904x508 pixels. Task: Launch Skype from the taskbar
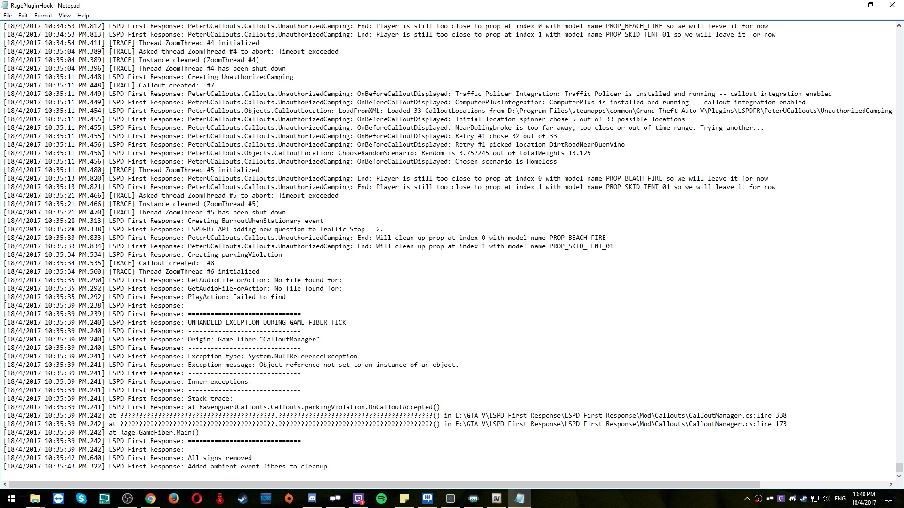point(81,499)
